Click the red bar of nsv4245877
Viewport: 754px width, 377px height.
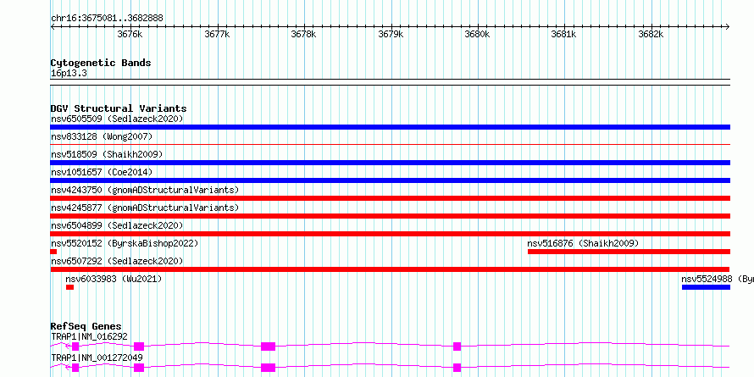(x=390, y=216)
